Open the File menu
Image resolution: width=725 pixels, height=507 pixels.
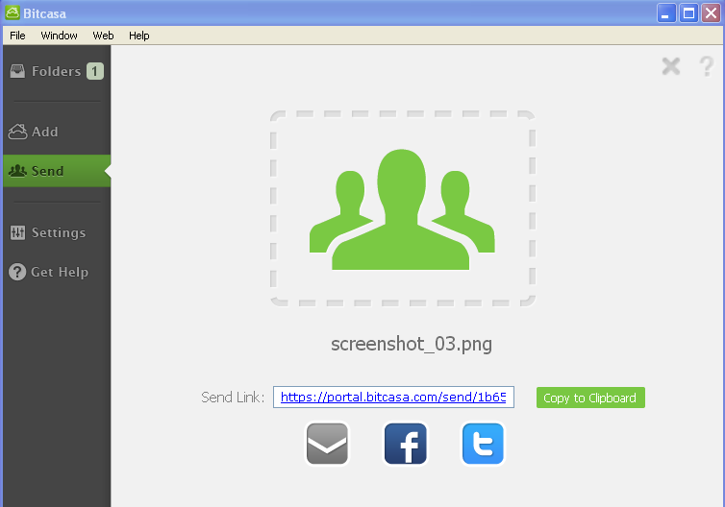(17, 36)
